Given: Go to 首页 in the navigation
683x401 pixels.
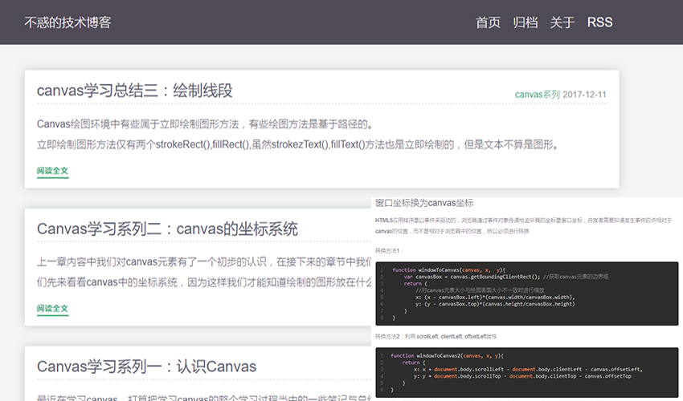Looking at the screenshot, I should [488, 22].
